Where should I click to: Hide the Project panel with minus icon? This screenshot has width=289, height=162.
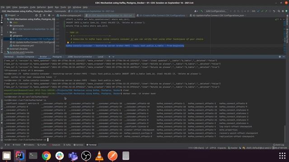coord(53,15)
